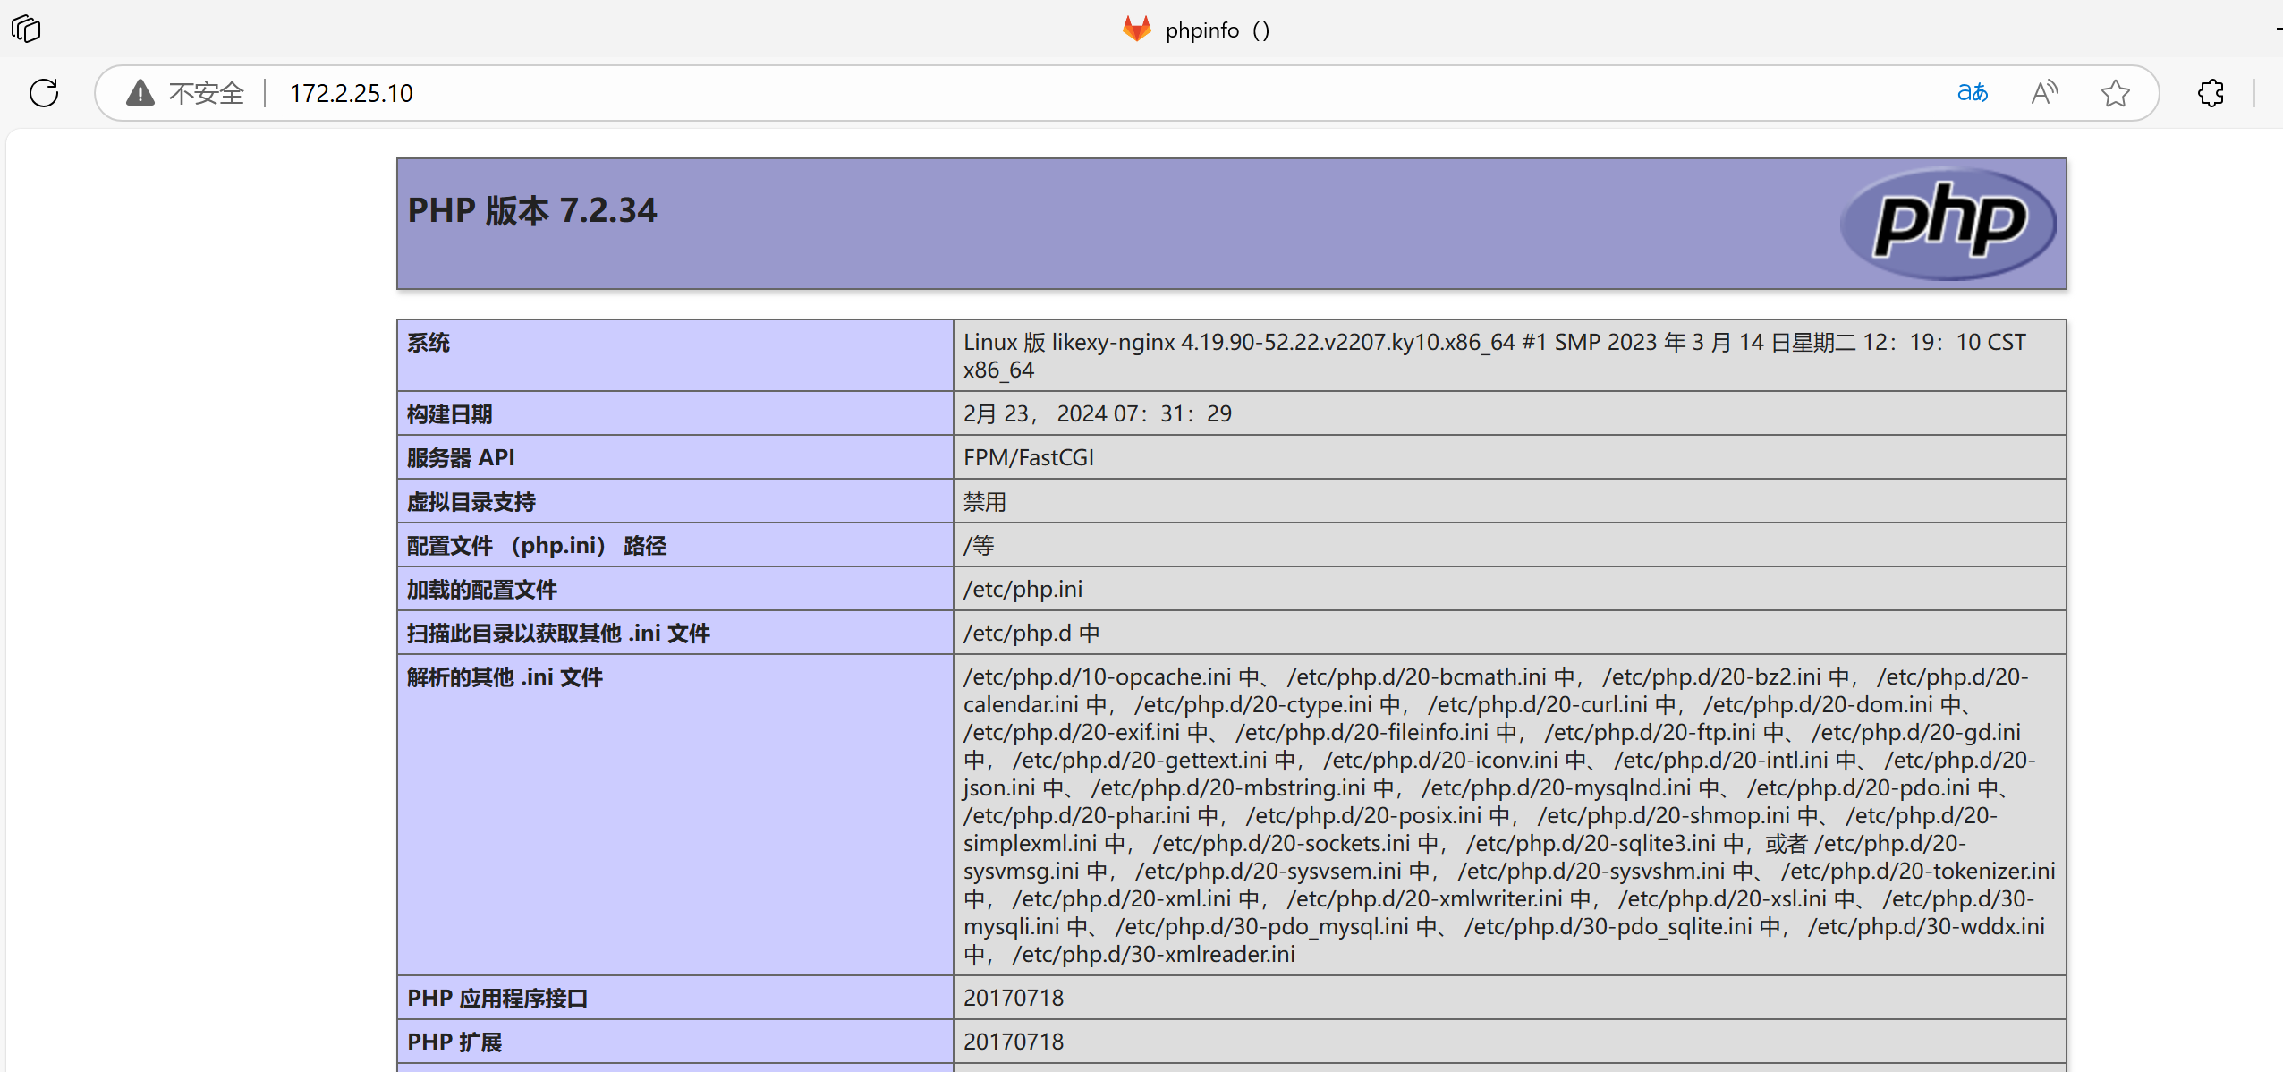Click the not secure warning triangle

click(140, 93)
